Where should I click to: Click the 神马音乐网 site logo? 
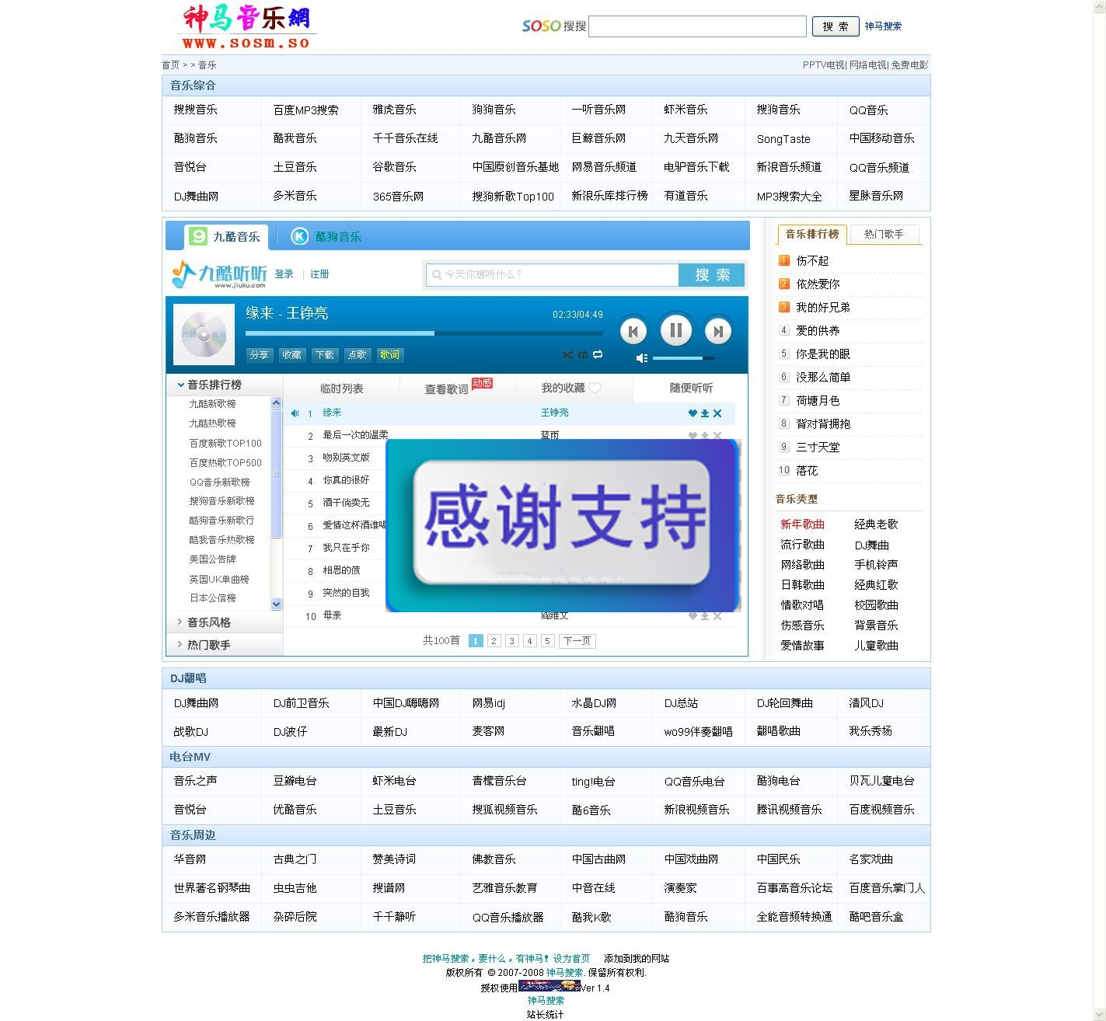tap(247, 27)
